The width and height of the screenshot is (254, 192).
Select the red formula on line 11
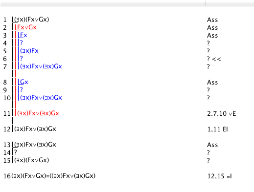38,113
